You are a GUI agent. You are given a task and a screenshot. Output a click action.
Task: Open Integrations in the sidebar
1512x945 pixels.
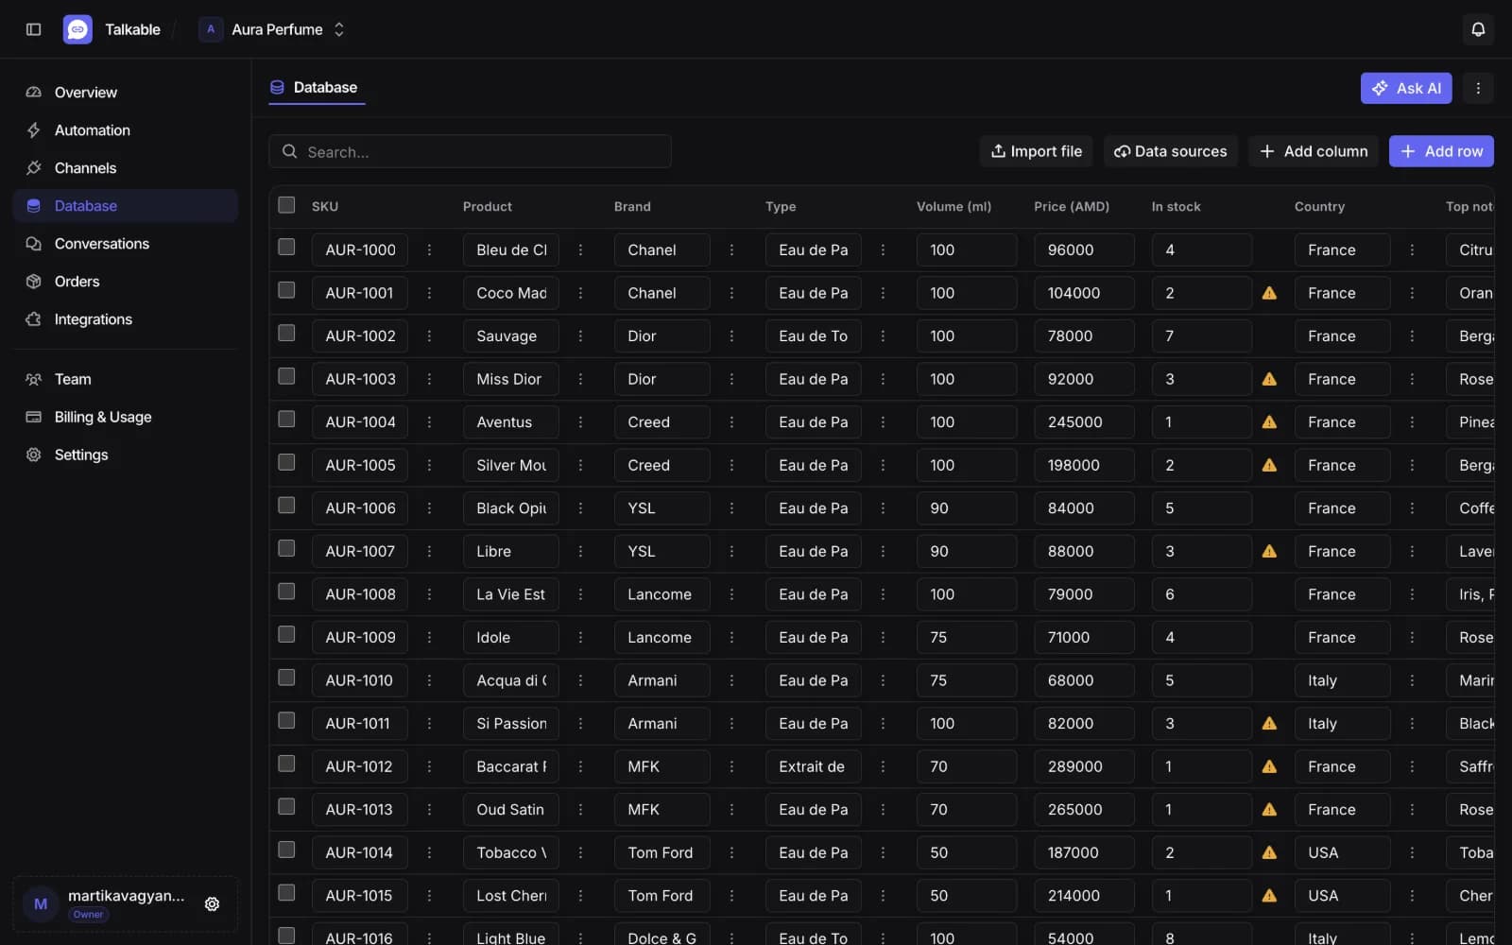126,319
